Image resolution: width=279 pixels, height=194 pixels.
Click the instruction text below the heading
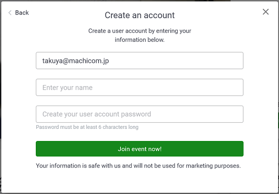pyautogui.click(x=139, y=35)
